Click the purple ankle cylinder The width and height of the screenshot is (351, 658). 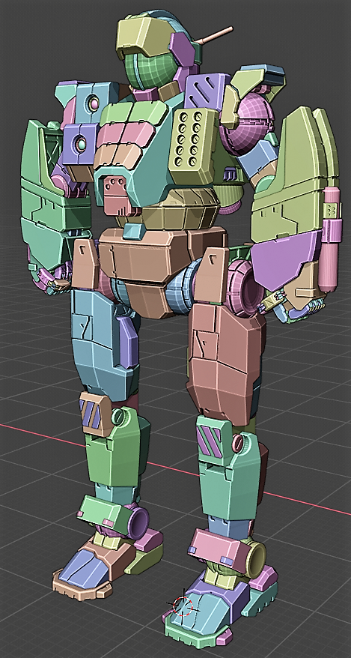point(138,522)
